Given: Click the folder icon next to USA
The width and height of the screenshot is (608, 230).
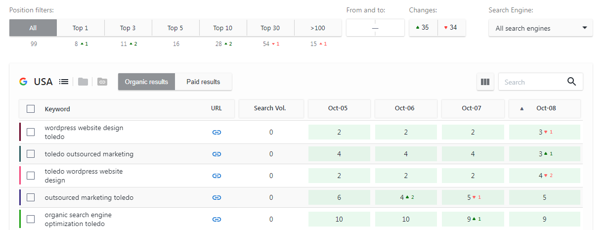Looking at the screenshot, I should tap(83, 82).
